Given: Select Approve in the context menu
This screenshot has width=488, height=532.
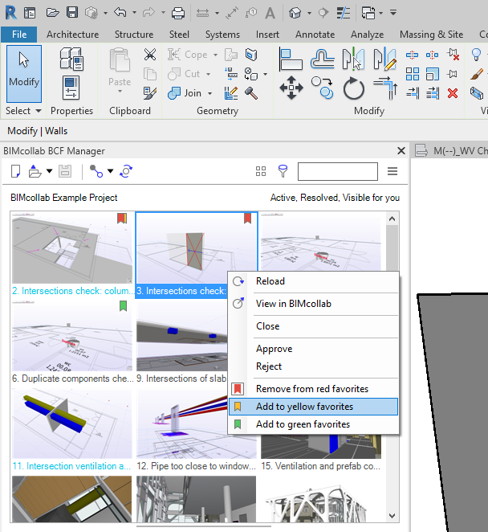Looking at the screenshot, I should click(x=314, y=349).
